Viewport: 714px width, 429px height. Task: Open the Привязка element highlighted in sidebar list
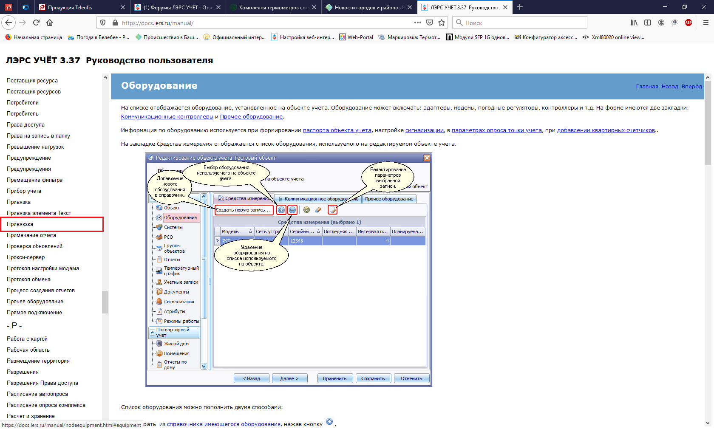coord(20,224)
